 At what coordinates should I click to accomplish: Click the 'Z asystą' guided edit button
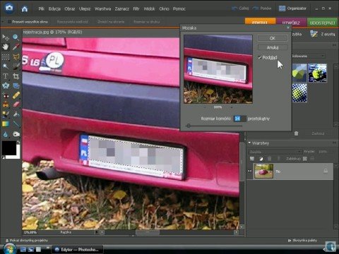[323, 34]
